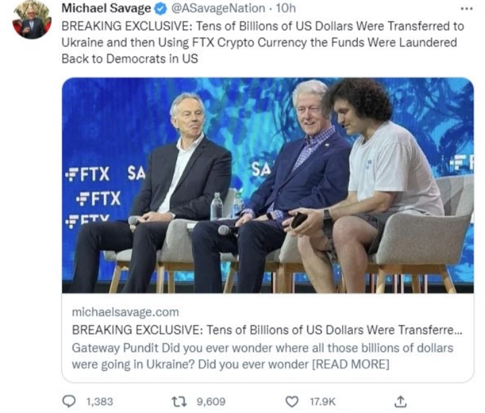Click the 10h timestamp
Viewport: 485px width, 413px height.
click(x=286, y=8)
